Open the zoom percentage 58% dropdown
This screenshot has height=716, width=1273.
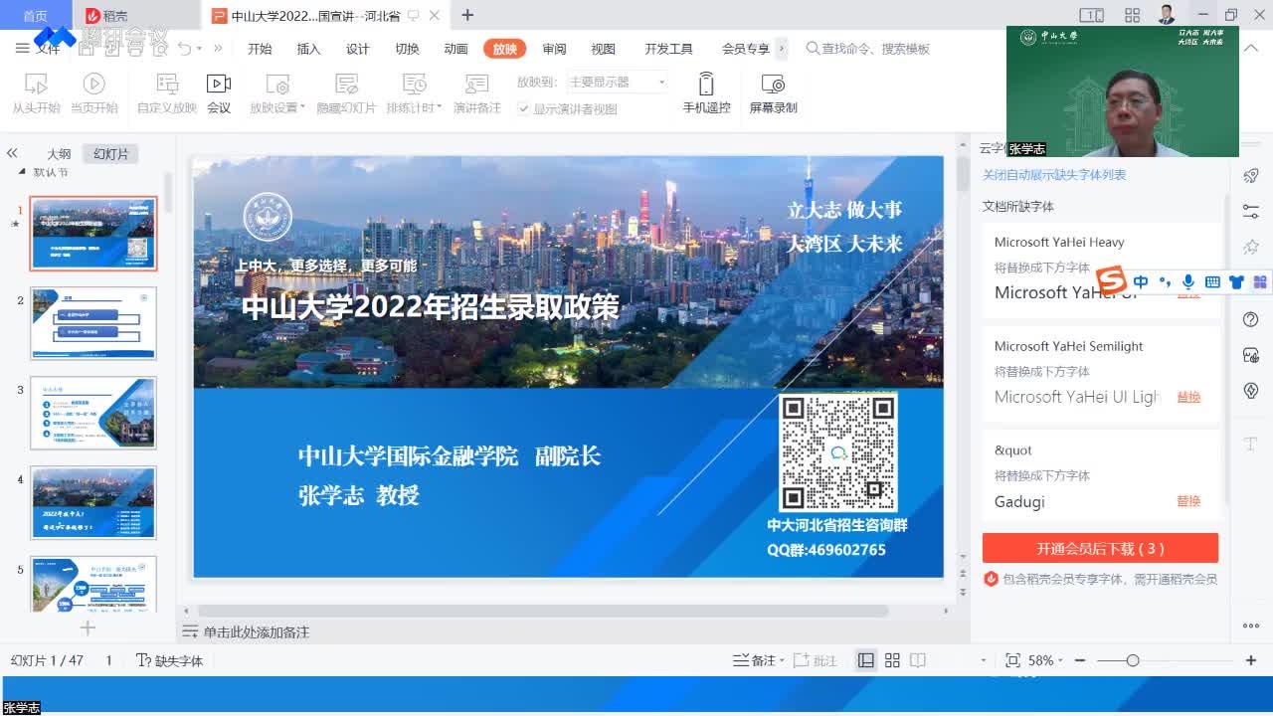[1046, 660]
